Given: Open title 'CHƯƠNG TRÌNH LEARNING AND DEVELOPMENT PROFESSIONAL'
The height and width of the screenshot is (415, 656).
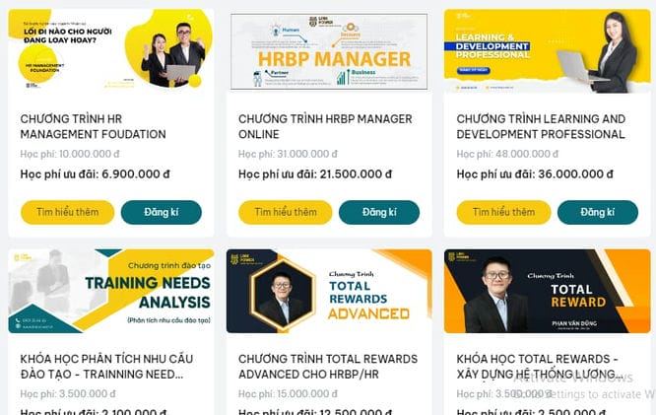Looking at the screenshot, I should pos(541,126).
